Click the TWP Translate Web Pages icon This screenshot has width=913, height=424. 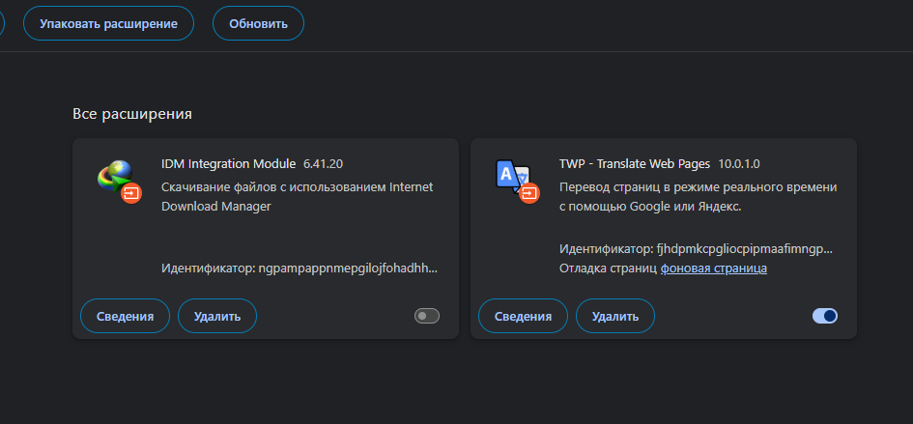point(517,181)
